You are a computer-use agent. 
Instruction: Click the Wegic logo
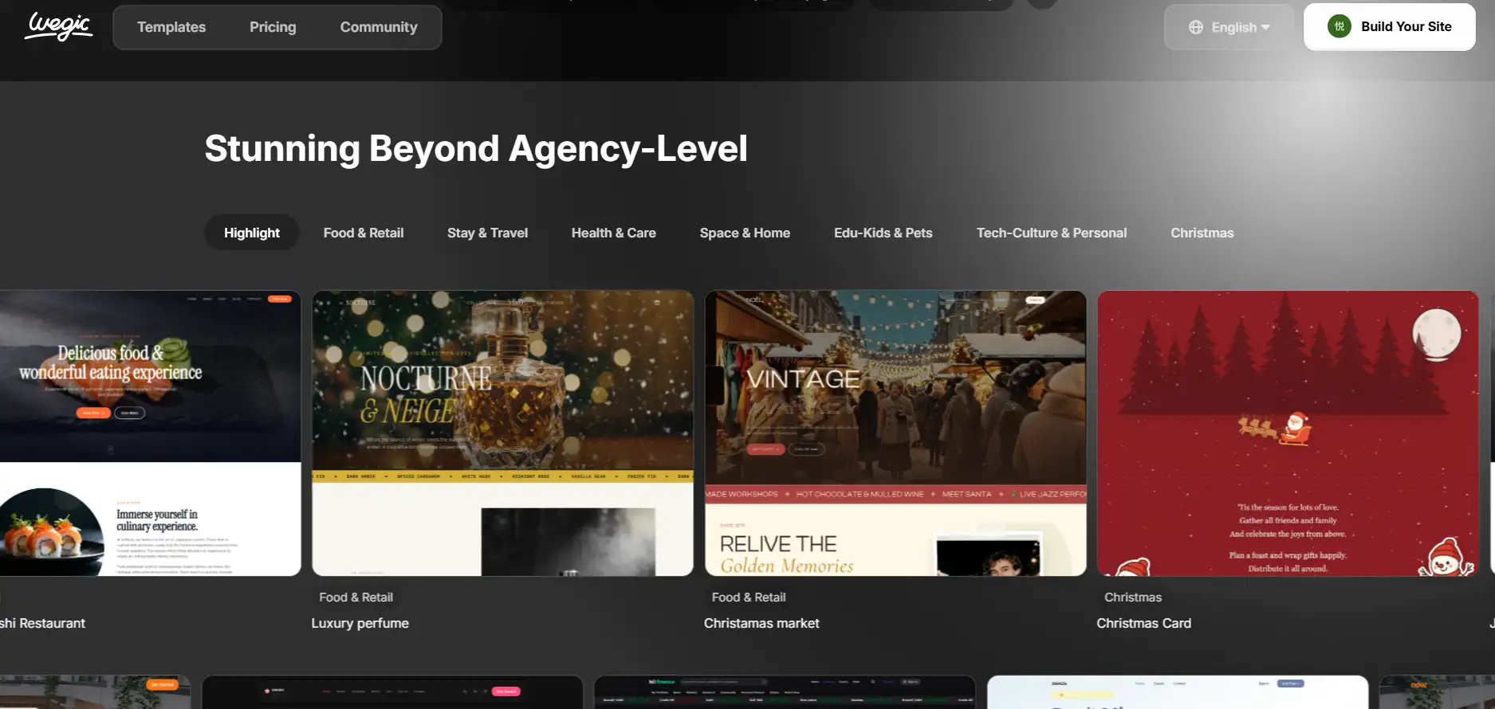(58, 26)
